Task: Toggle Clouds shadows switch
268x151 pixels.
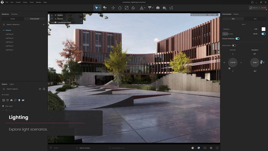Action: pos(237,39)
